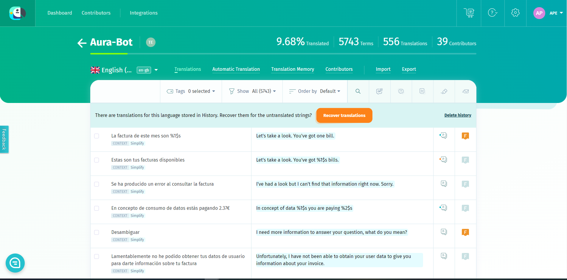The height and width of the screenshot is (280, 567).
Task: Tick checkbox for 'En concepto de consumo' row
Action: [97, 208]
